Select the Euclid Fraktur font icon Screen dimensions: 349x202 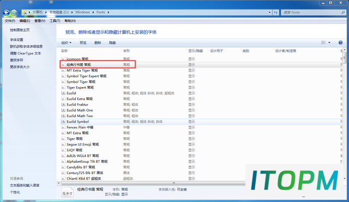coord(63,105)
